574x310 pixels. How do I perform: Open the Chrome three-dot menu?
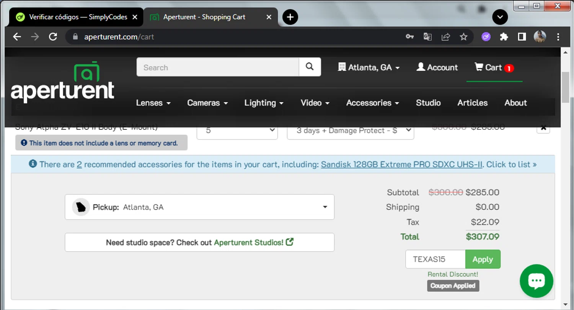click(558, 37)
